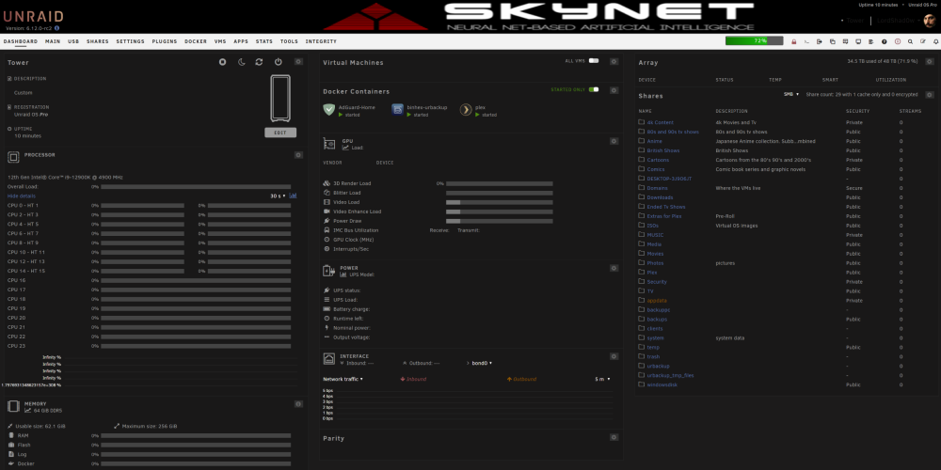This screenshot has height=470, width=941.
Task: Open the SMB protocol dropdown in Shares
Action: (x=791, y=95)
